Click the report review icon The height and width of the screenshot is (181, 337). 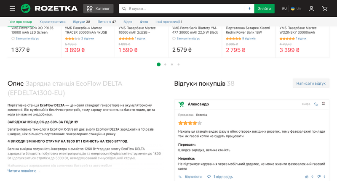click(324, 104)
